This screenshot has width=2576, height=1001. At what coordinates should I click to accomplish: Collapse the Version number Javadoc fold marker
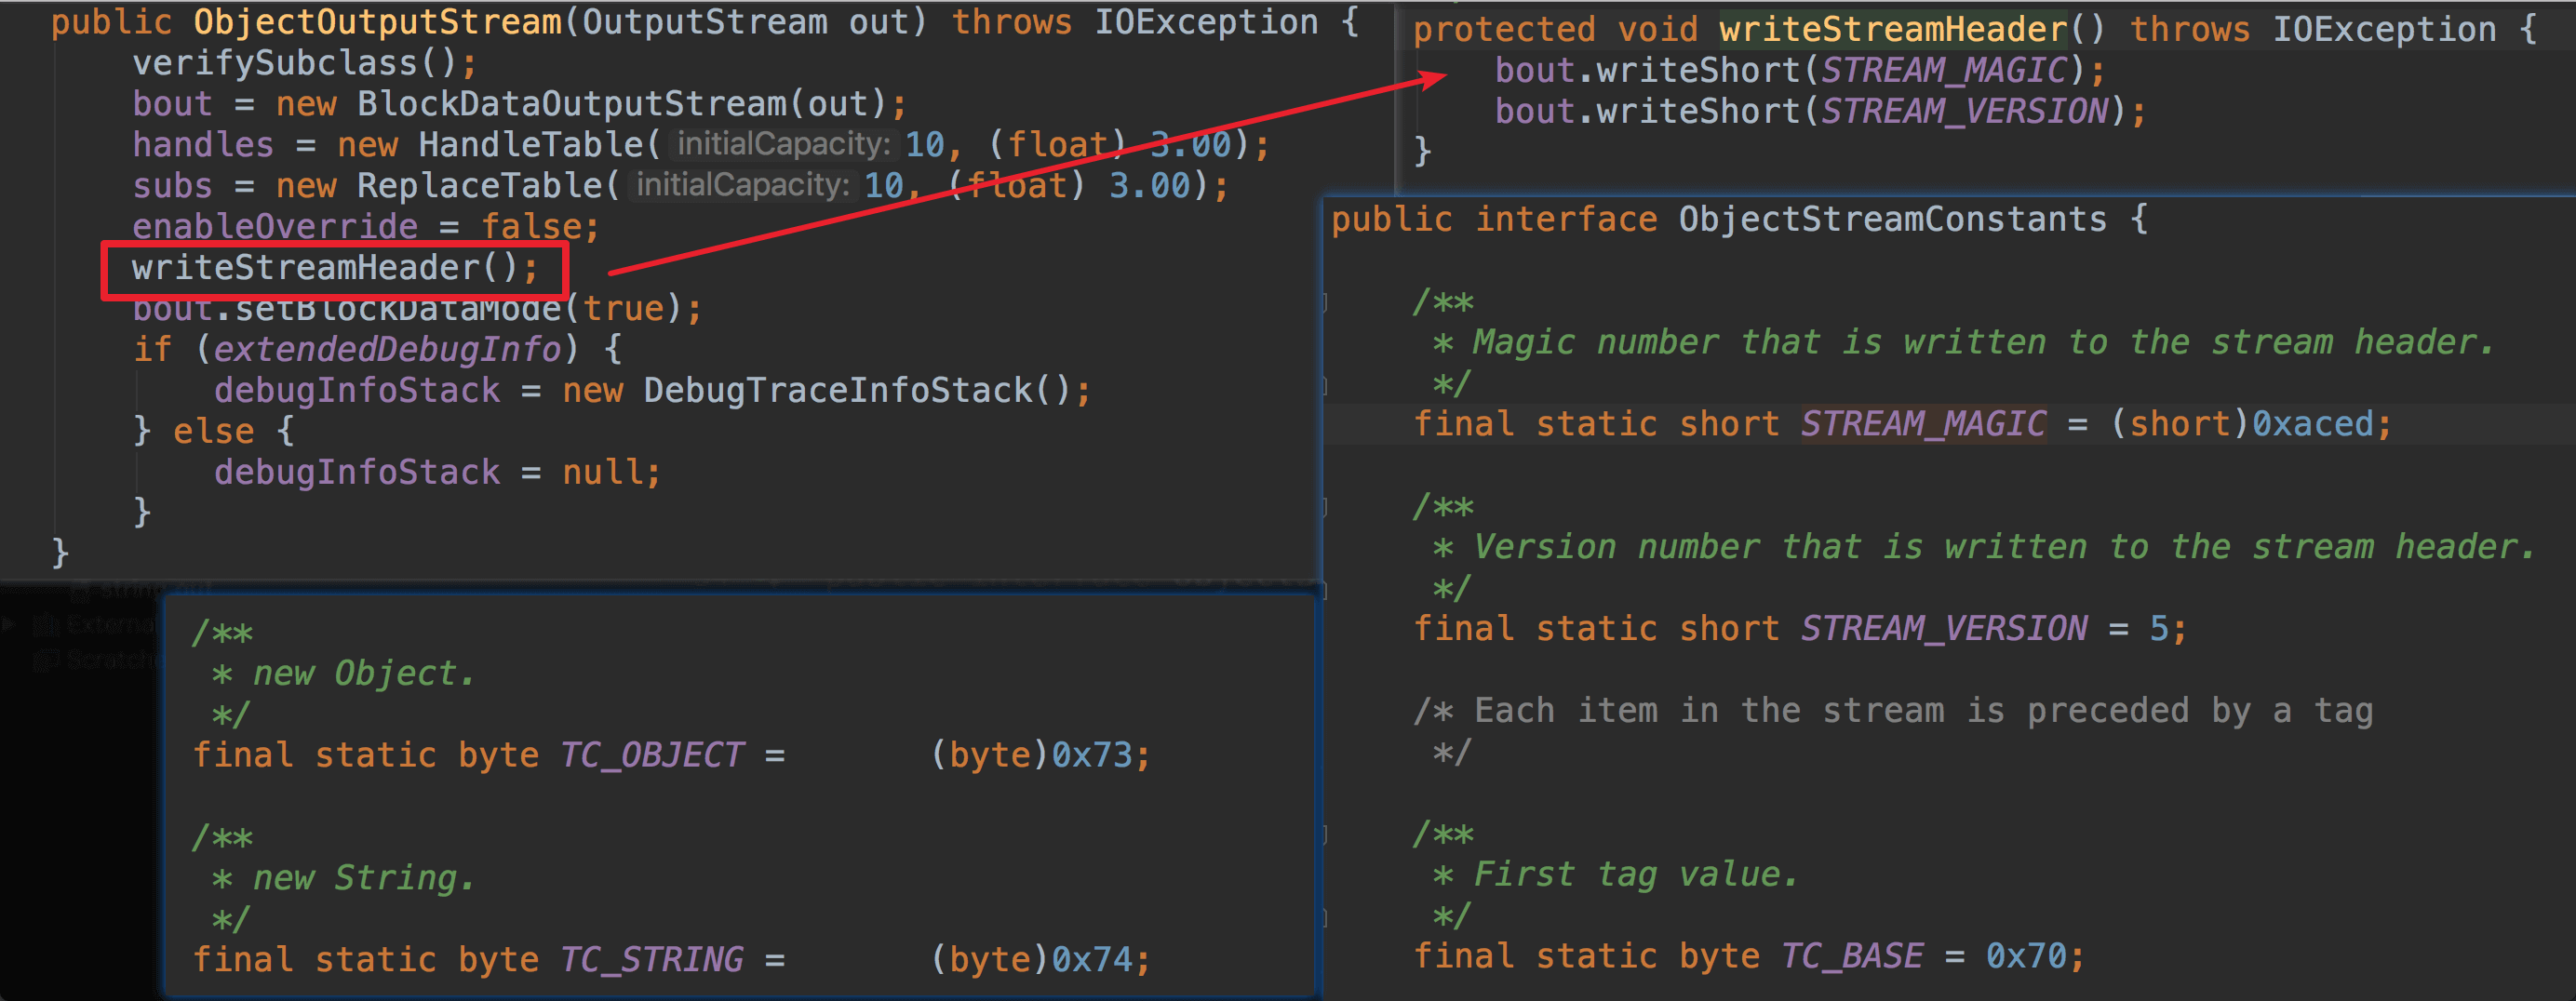(1326, 507)
